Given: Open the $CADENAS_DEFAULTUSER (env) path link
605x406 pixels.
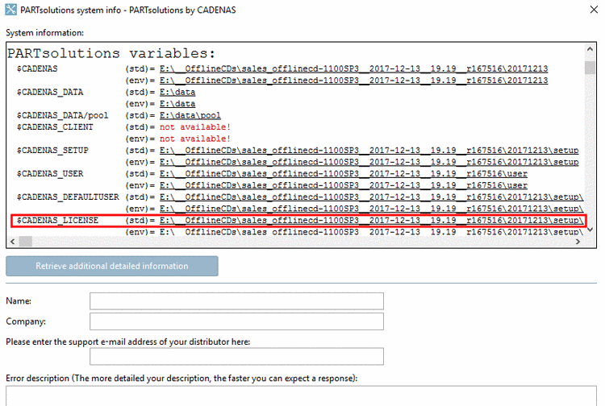Looking at the screenshot, I should 372,209.
